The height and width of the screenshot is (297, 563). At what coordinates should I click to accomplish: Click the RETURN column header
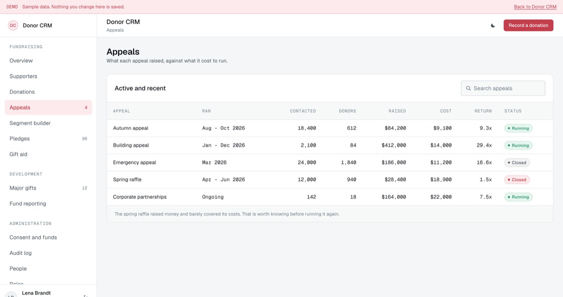[x=483, y=111]
